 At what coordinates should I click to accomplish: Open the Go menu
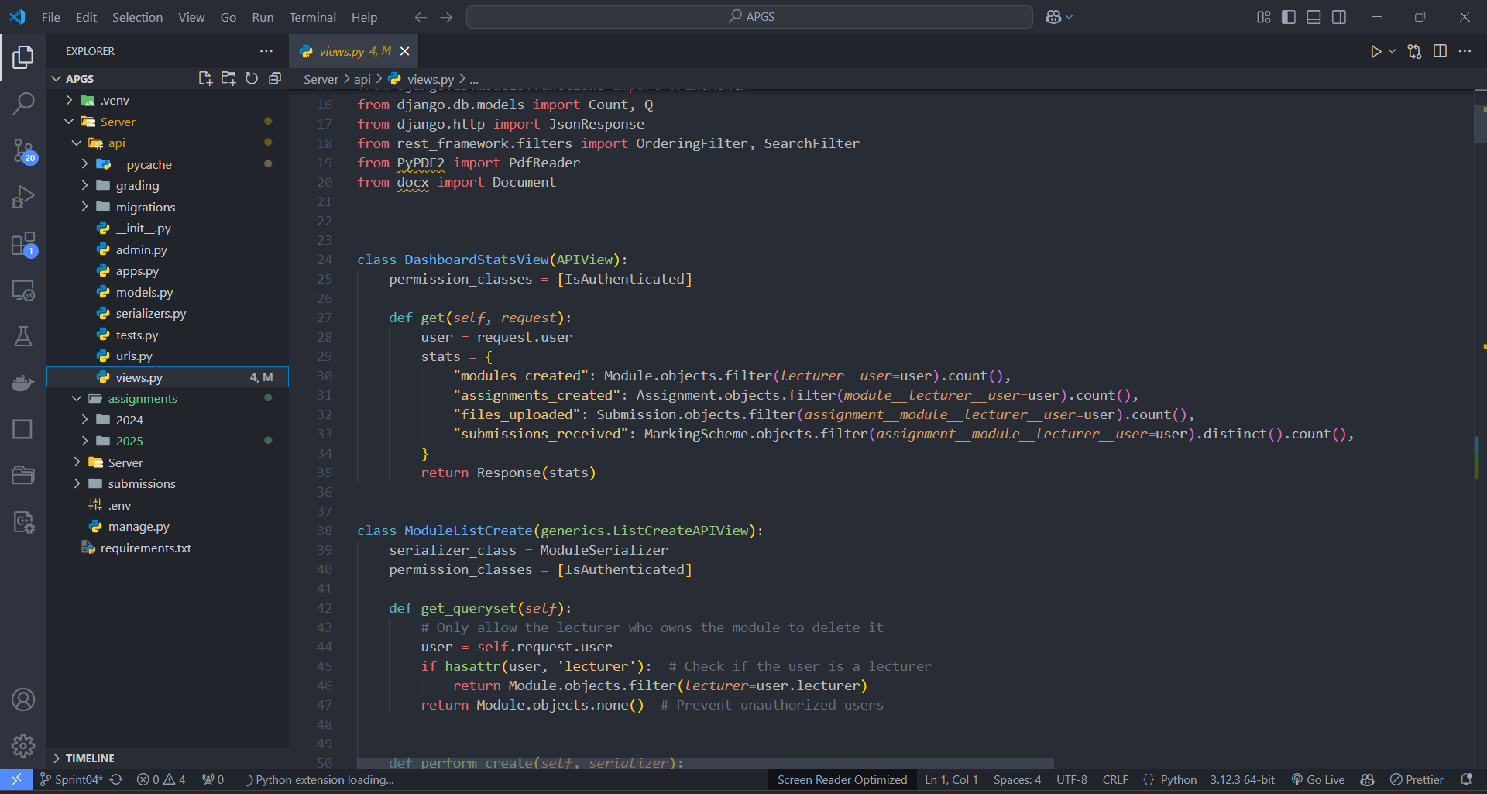coord(228,17)
